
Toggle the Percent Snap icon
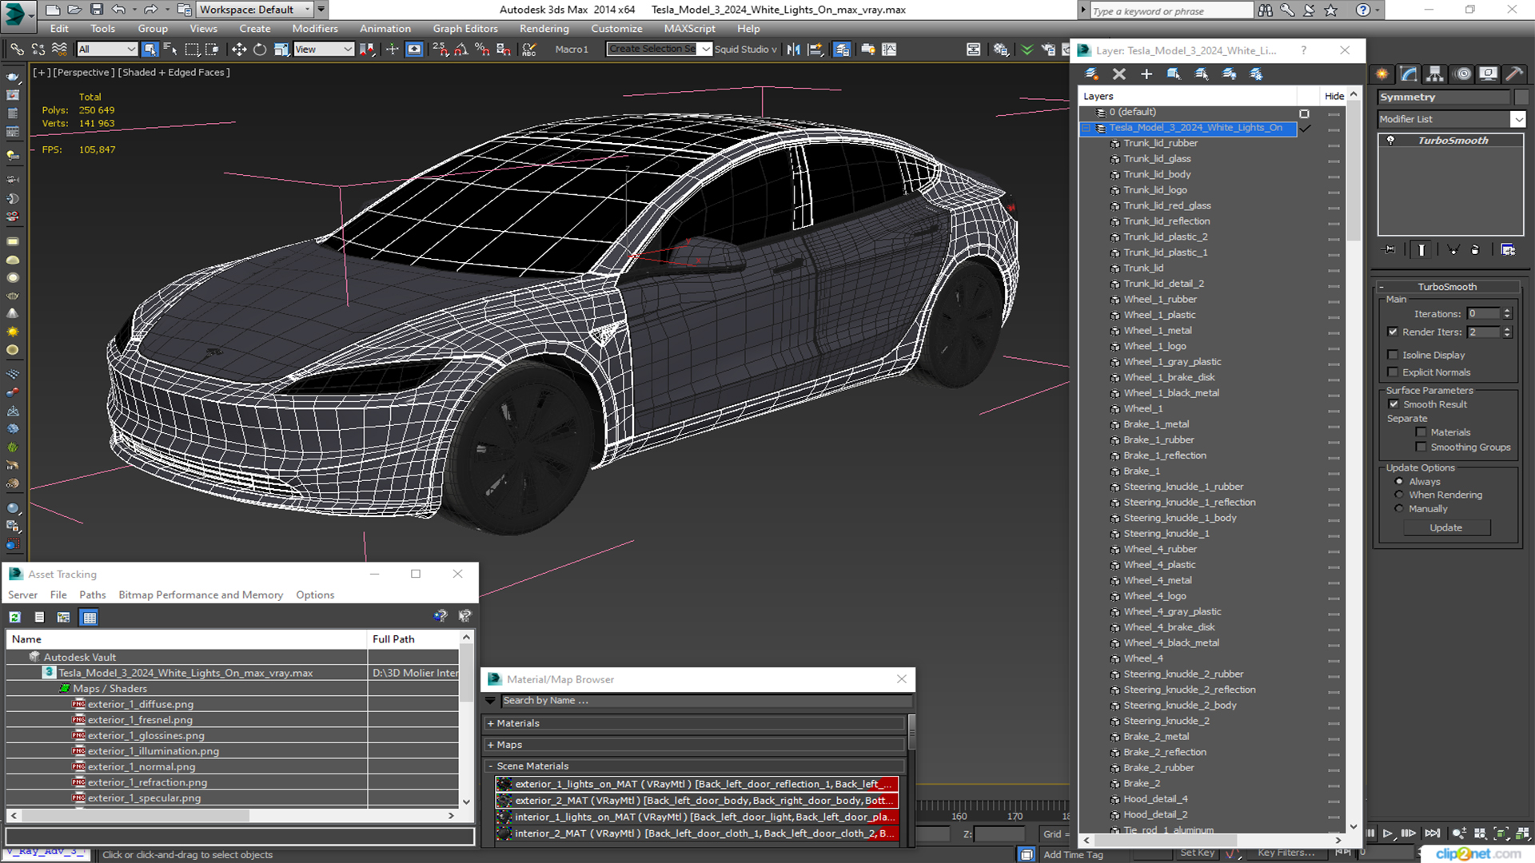coord(482,50)
